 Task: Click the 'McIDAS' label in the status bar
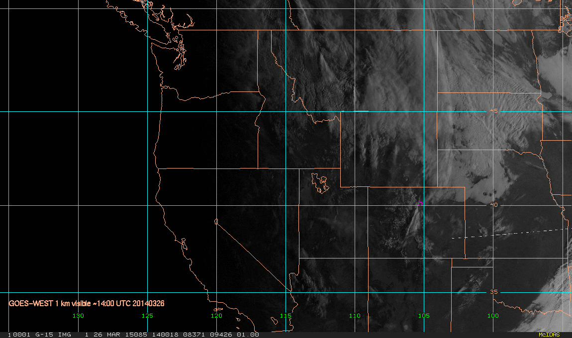(x=549, y=335)
